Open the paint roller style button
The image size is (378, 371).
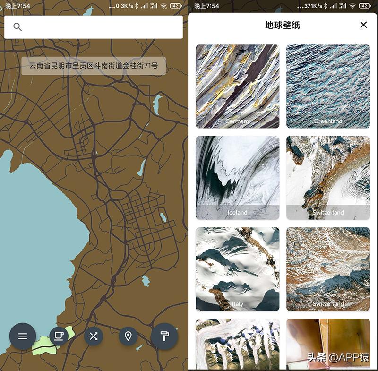tap(164, 336)
